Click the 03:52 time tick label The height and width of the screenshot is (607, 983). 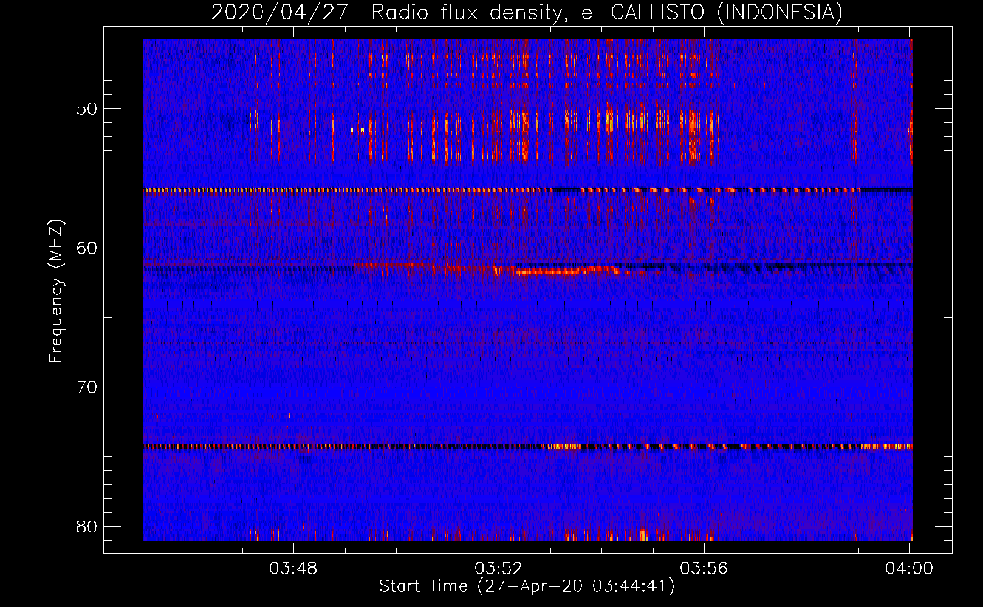click(x=498, y=569)
